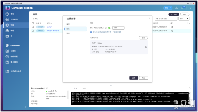Select 网络 section in edit dialog
This screenshot has width=198, height=112.
click(75, 29)
